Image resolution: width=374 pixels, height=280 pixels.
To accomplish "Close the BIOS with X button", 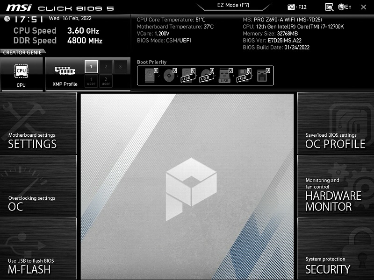I will click(364, 7).
